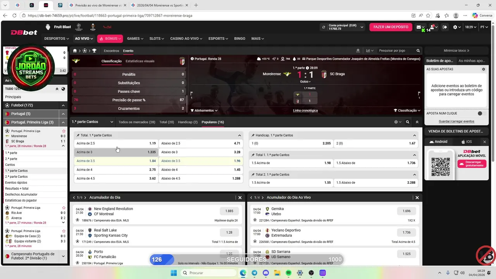Click FAZER UM DEPÓSITO button
The width and height of the screenshot is (496, 279).
coord(391,27)
